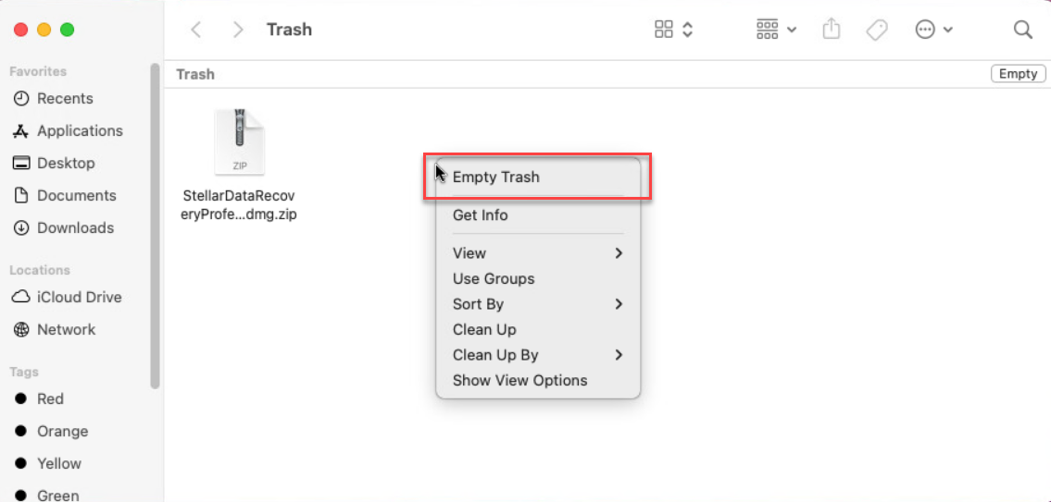Filter by the Orange tag label
This screenshot has height=502, width=1051.
62,431
